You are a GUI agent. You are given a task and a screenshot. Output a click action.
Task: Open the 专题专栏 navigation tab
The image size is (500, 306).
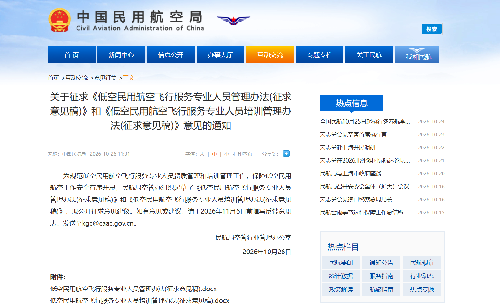320,54
